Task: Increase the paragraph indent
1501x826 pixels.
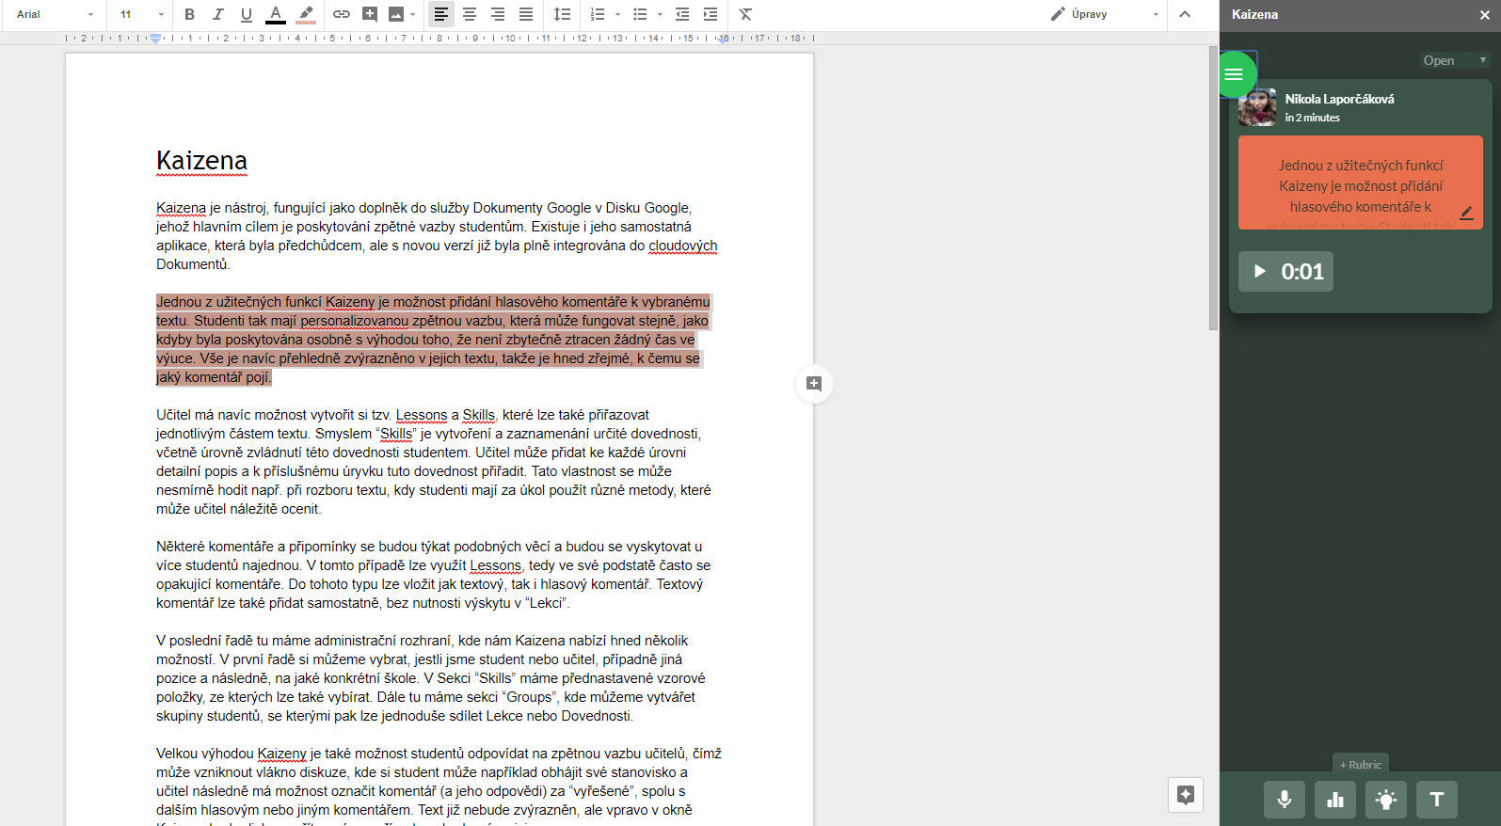Action: tap(711, 14)
